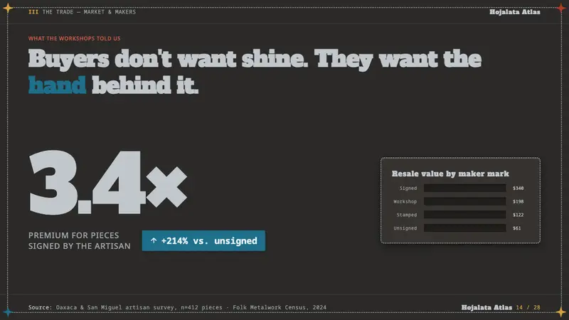Click the bar for the Signed row
Viewport: 569px width, 320px height.
point(465,188)
